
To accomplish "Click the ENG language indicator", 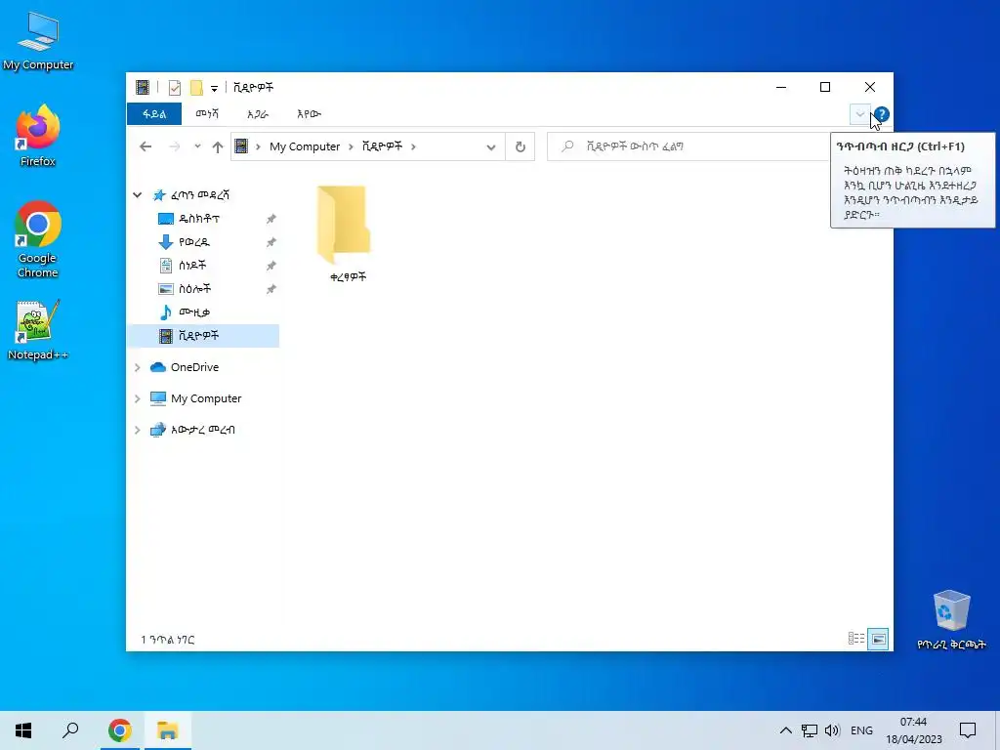I will coord(861,730).
